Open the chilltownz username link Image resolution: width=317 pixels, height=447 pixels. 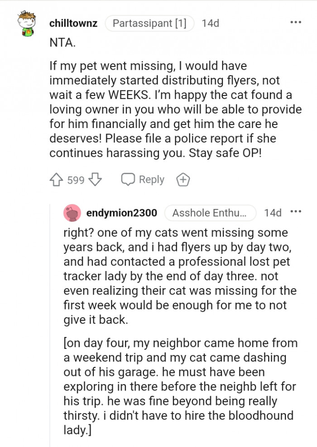point(73,23)
